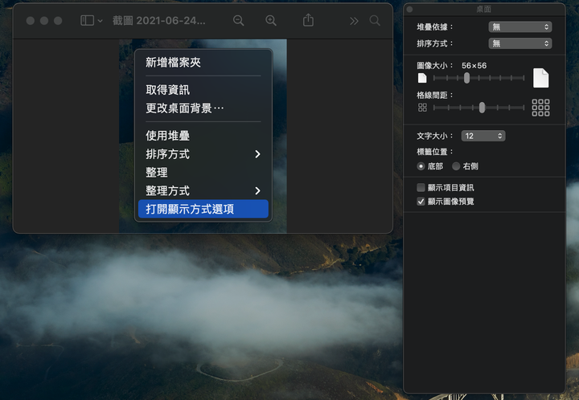Select 打開顯示方式選項 menu entry
This screenshot has width=579, height=400.
tap(203, 209)
